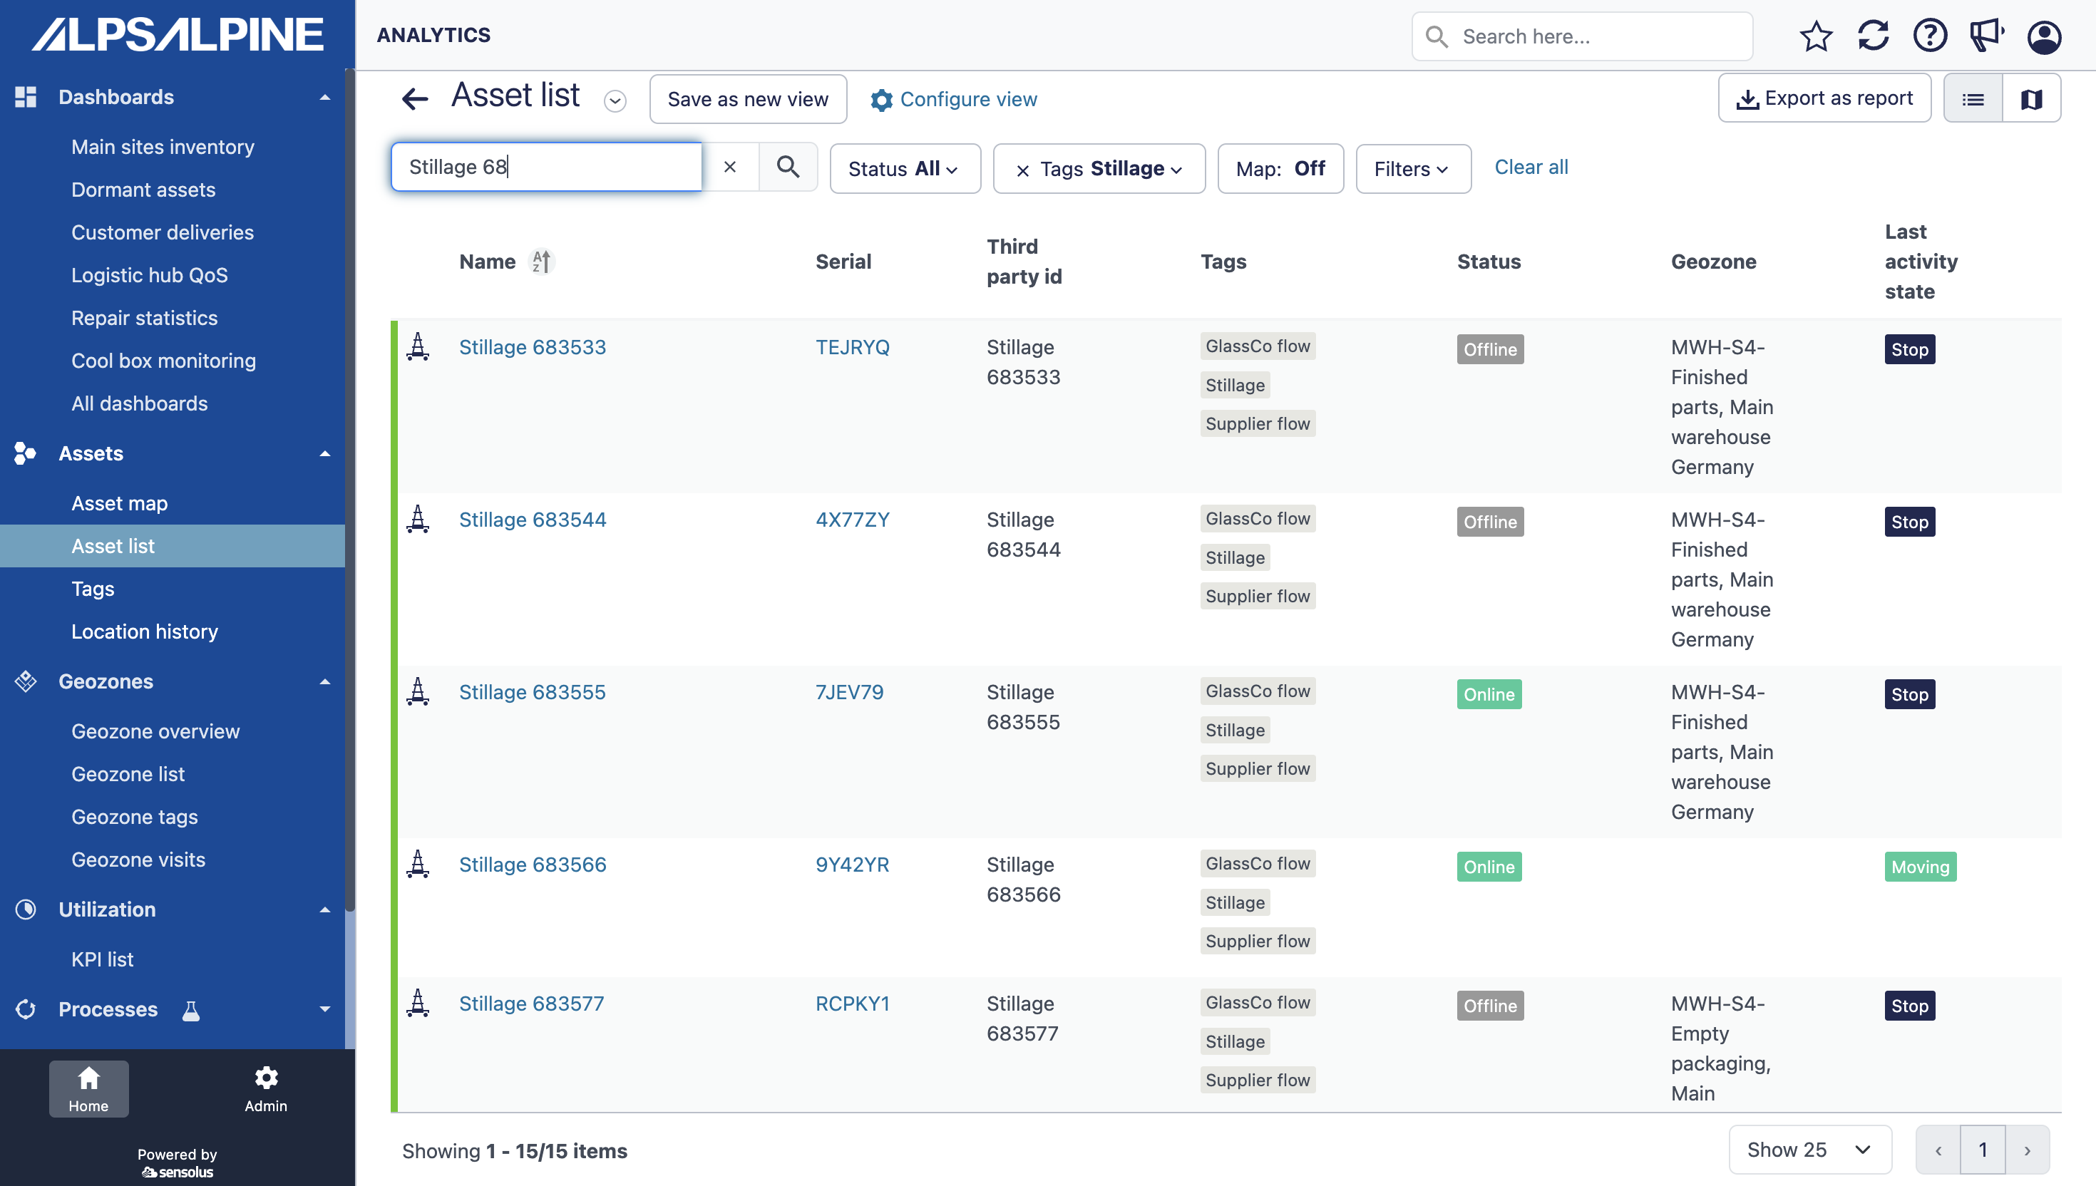Collapse the Dashboards sidebar section
Screen dimensions: 2096x1186
click(x=325, y=97)
